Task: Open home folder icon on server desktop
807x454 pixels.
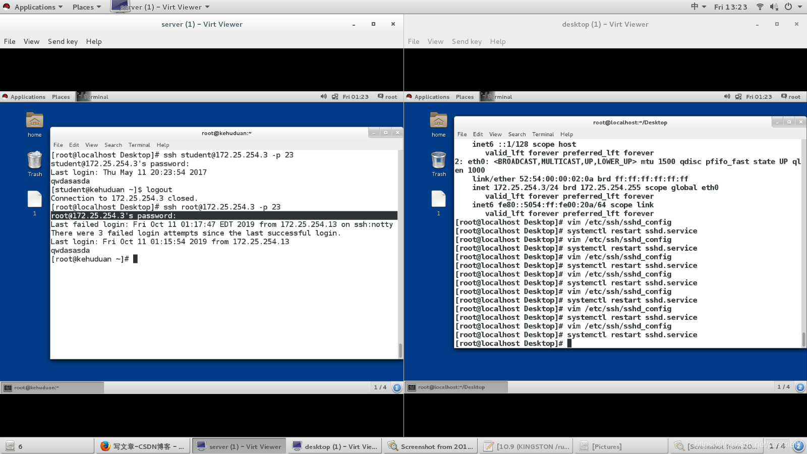Action: pos(34,125)
